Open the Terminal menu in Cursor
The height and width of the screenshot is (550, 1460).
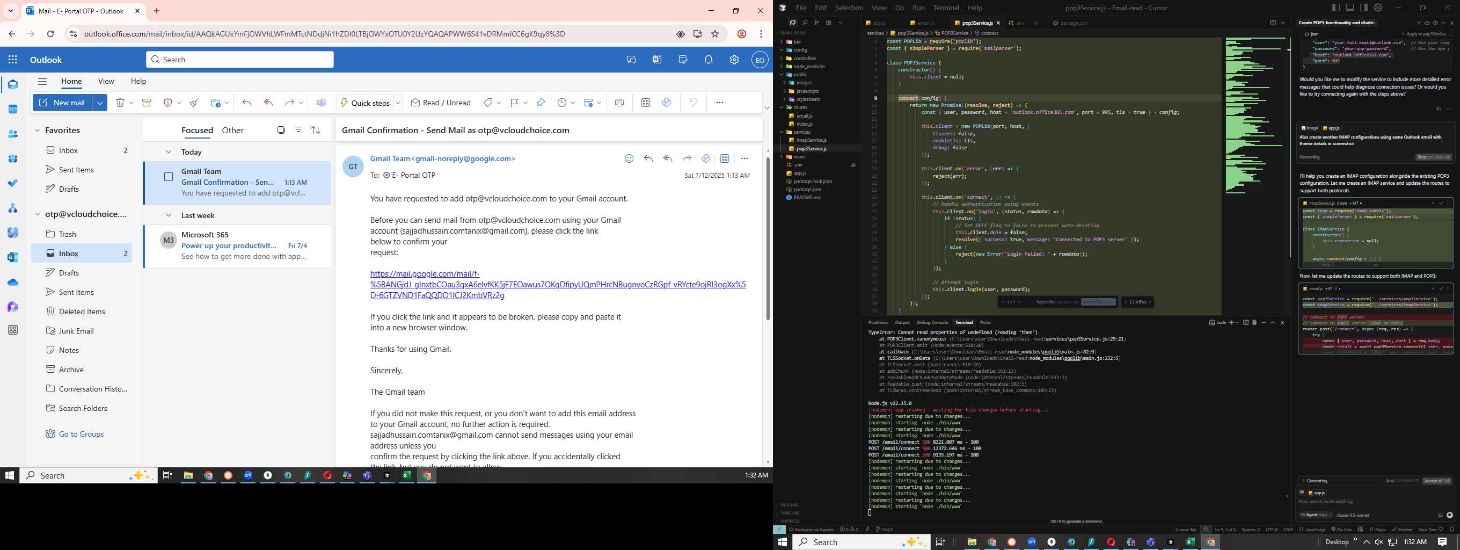tap(946, 8)
